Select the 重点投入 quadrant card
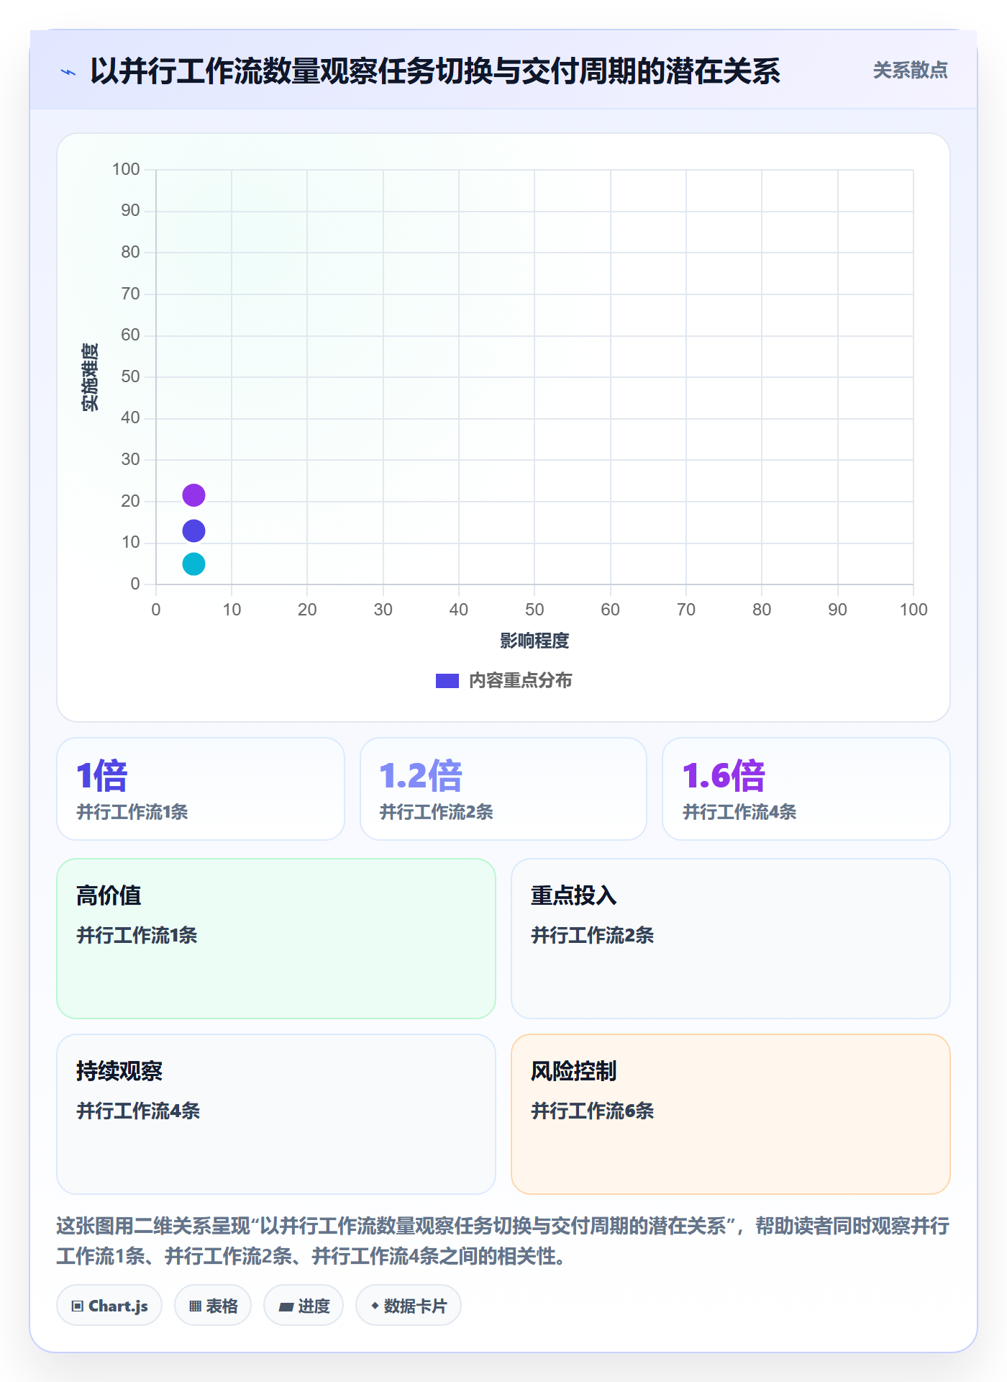Image resolution: width=1007 pixels, height=1382 pixels. pos(731,939)
